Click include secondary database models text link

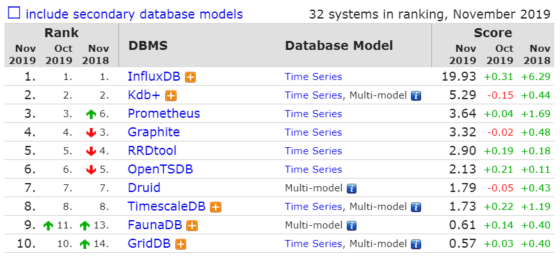click(x=134, y=14)
